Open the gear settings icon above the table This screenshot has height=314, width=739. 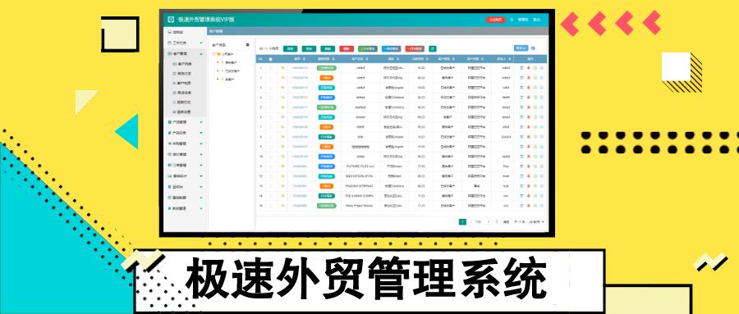point(533,48)
